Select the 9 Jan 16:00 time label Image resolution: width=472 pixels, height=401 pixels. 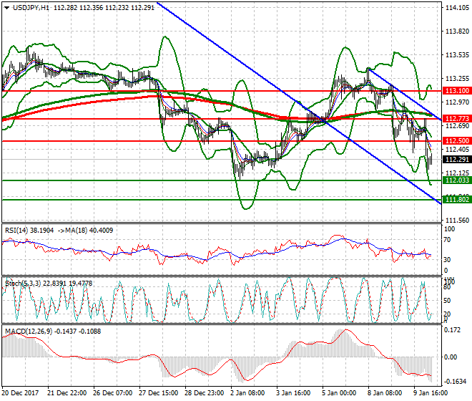point(431,393)
